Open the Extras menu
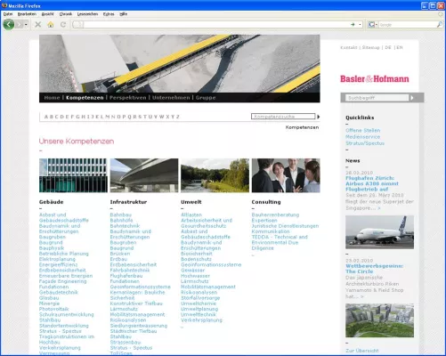Image resolution: width=446 pixels, height=356 pixels. pyautogui.click(x=109, y=14)
